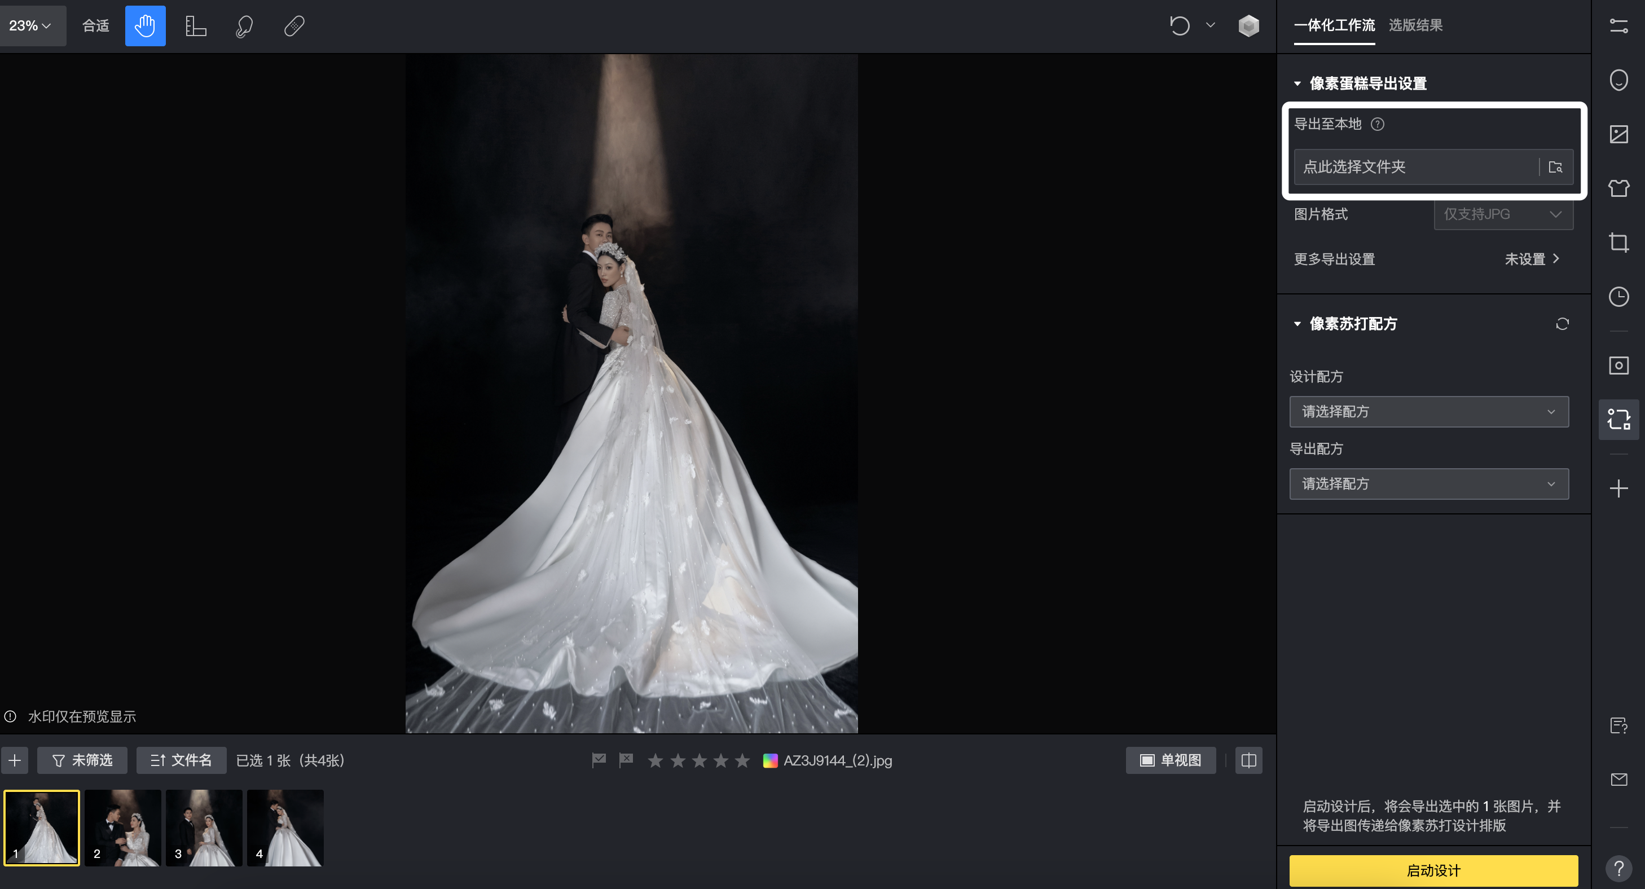This screenshot has width=1645, height=889.
Task: Collapse the 像素蛋糕导出设置 section
Action: pos(1297,83)
